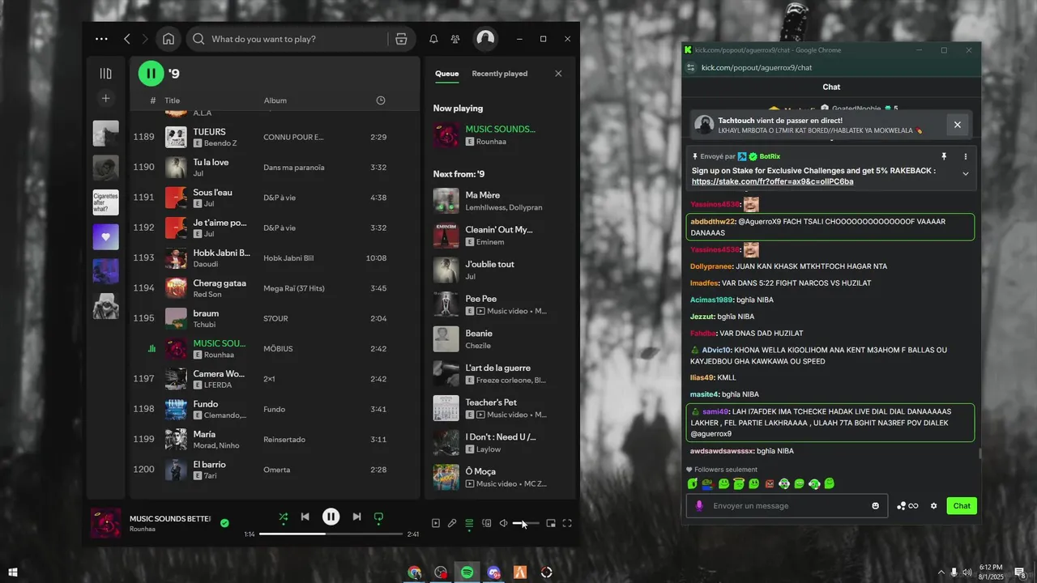Screen dimensions: 1037x583
Task: Pause the '9 playlist using the green header button
Action: click(151, 74)
